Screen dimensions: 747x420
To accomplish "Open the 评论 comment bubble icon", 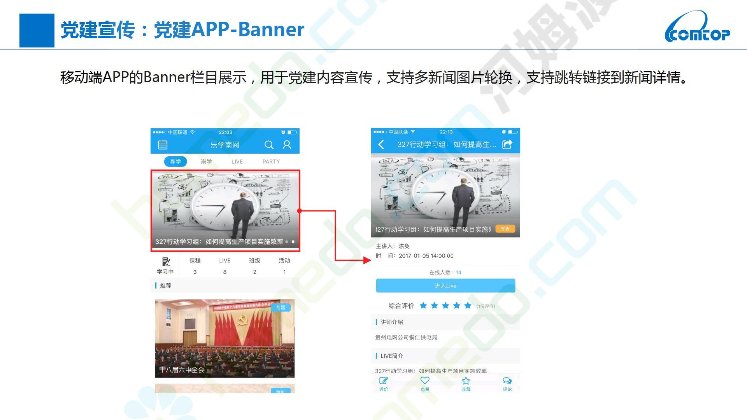I will [507, 381].
